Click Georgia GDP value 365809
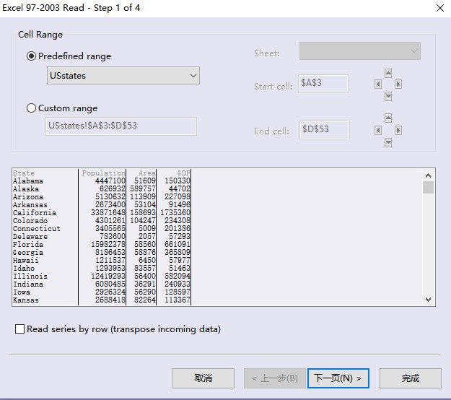This screenshot has width=451, height=400. 178,253
